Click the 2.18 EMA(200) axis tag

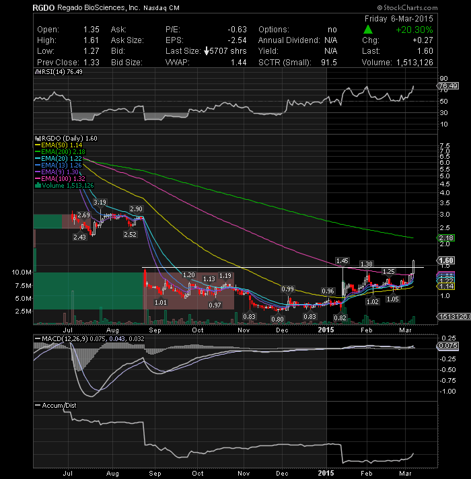[446, 237]
